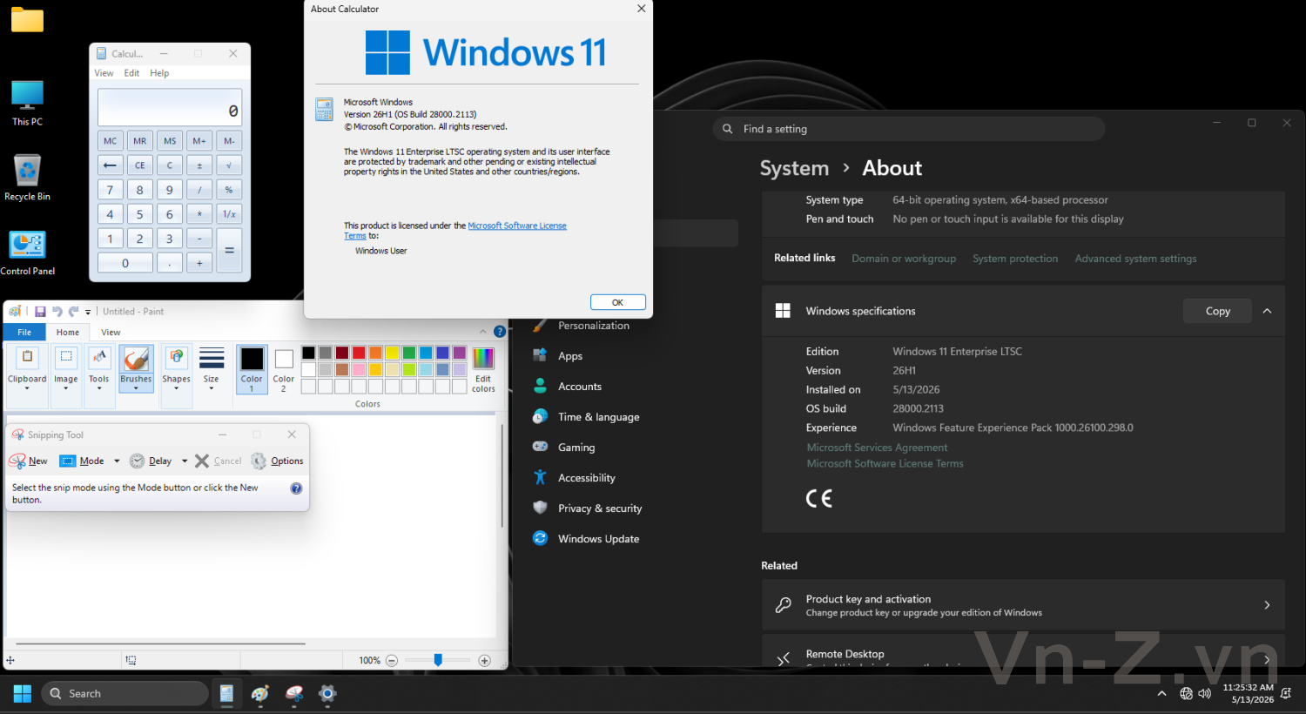Click the Mode button in Snipping Tool
The height and width of the screenshot is (714, 1306).
click(x=82, y=461)
